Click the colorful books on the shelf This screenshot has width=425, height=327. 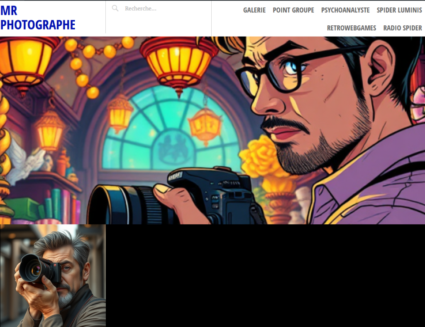pos(58,206)
